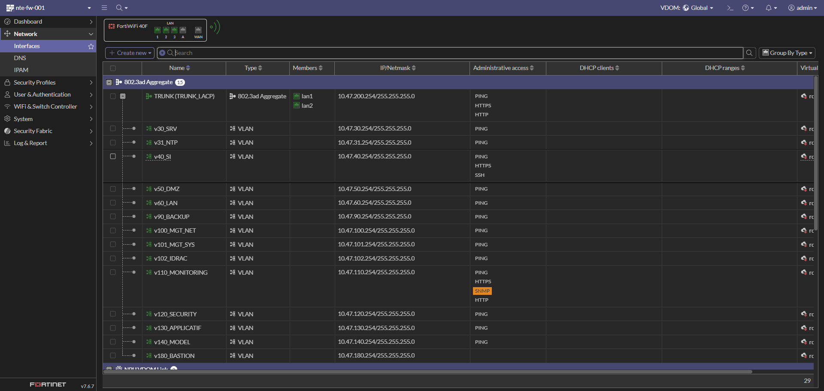
Task: Sort by the IP/Netmask column header
Action: [402, 68]
